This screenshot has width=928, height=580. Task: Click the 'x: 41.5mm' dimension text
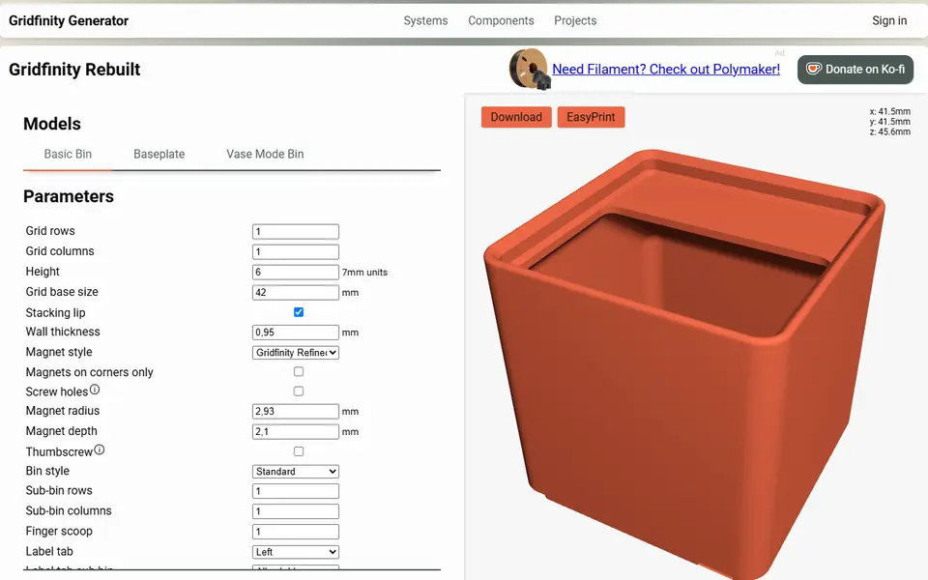[889, 111]
